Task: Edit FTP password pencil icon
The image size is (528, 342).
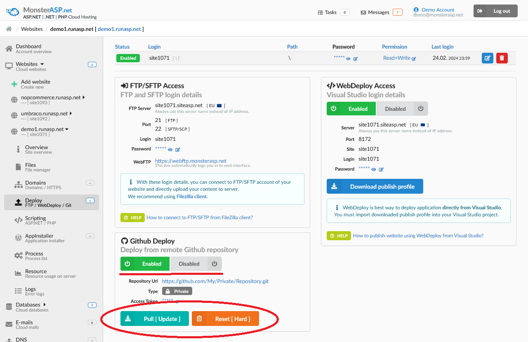Action: pos(178,150)
